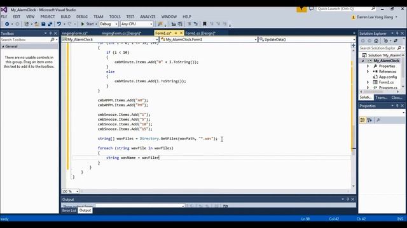Open Property Pages wrench icon
407x228 pixels.
click(378, 120)
